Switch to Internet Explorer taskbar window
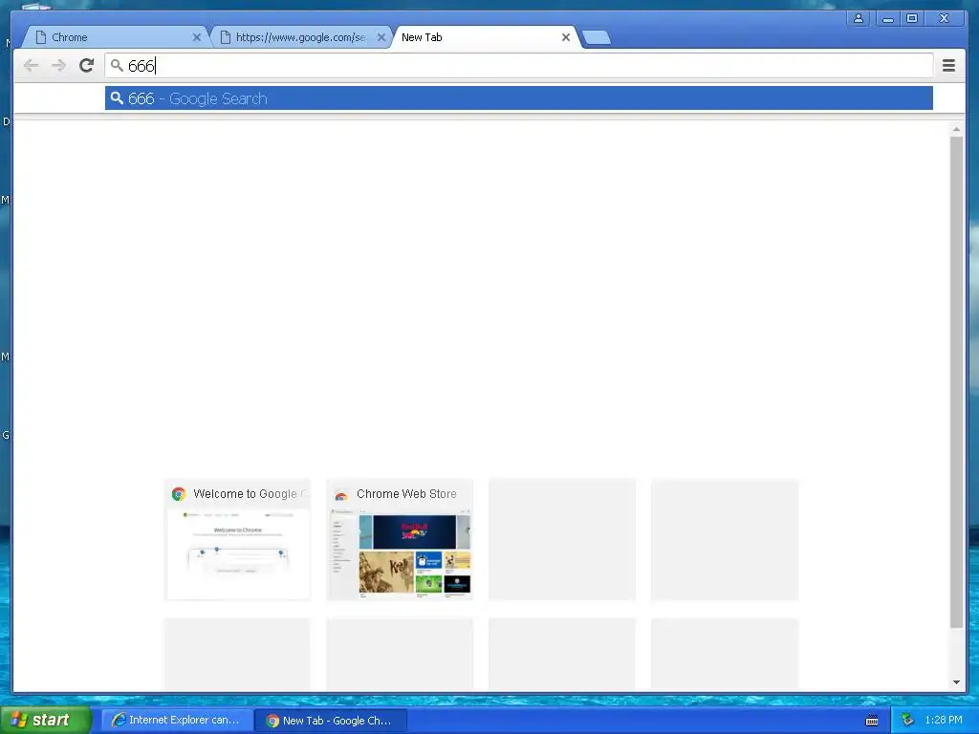Image resolution: width=979 pixels, height=734 pixels. pyautogui.click(x=177, y=721)
